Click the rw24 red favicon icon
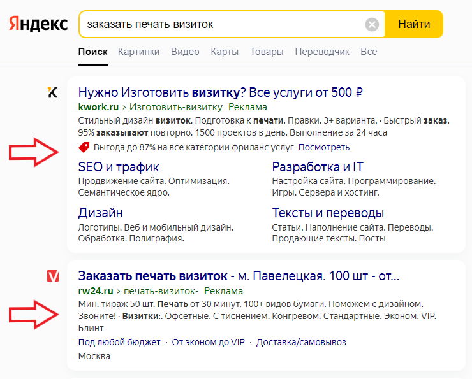Viewport: 472px width, 379px height. [x=53, y=276]
